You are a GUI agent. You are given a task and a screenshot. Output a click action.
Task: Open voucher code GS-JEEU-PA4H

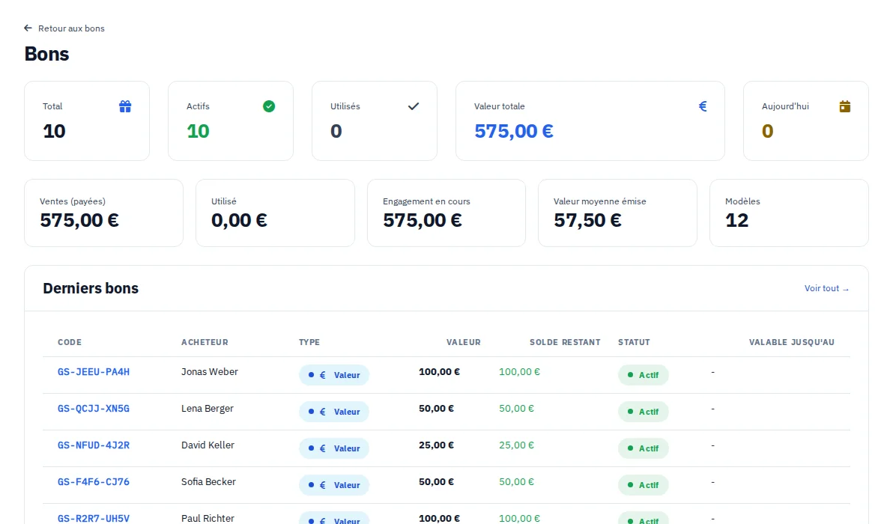pos(94,372)
